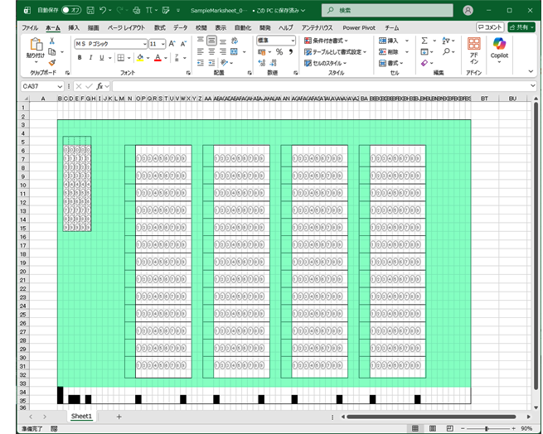
Task: Toggle Bold formatting button
Action: tap(80, 58)
